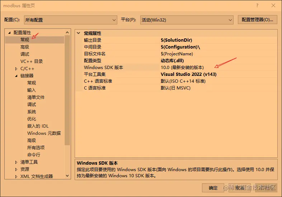Select 清单文件 under 链接器

36,97
